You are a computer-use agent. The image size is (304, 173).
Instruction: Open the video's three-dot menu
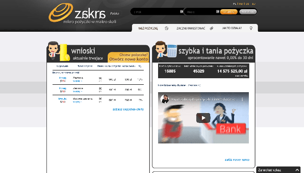click(x=242, y=99)
